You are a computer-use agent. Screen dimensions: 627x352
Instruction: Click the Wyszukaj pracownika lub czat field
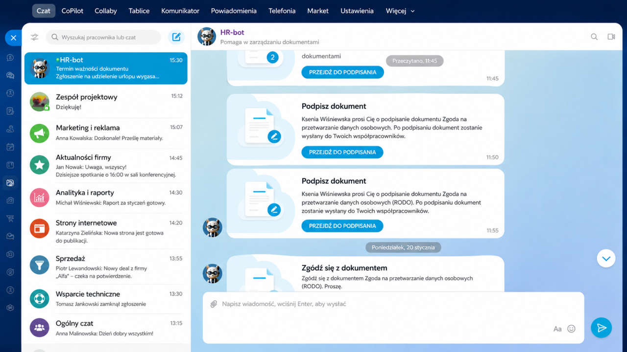(103, 37)
